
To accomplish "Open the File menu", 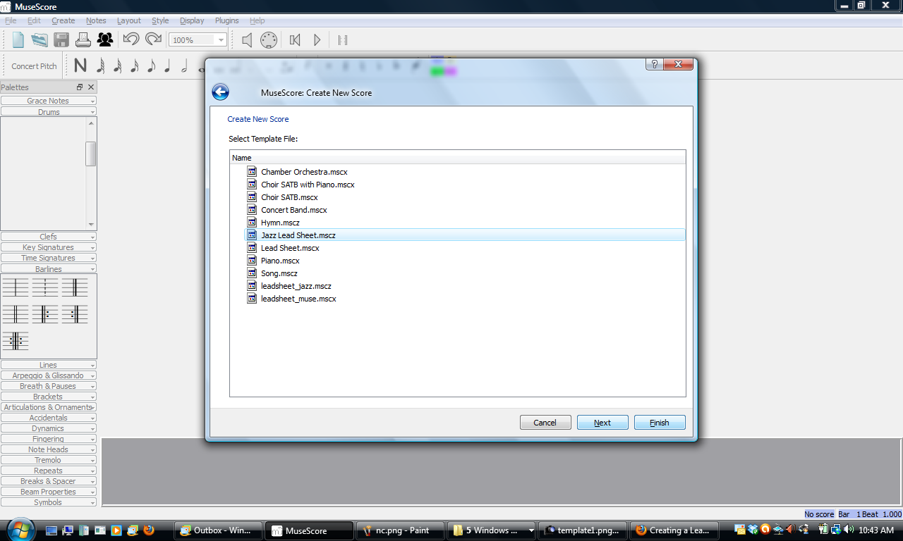I will point(11,20).
